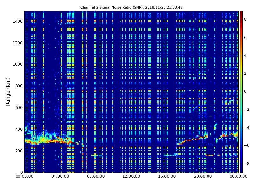Click the colorbar value −4 label

coord(247,128)
